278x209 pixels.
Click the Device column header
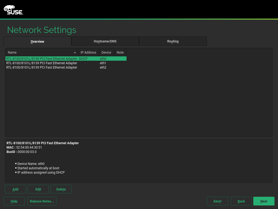pyautogui.click(x=106, y=53)
